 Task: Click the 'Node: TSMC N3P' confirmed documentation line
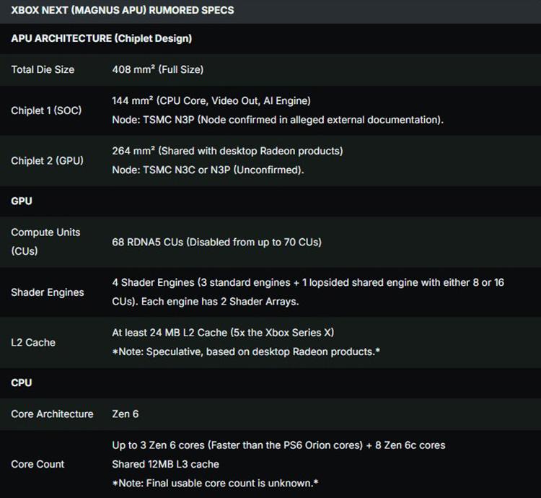coord(278,119)
